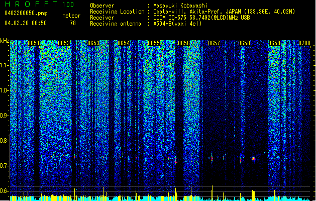The height and width of the screenshot is (201, 316).
Task: Click the 0654 time marker
Action: (124, 43)
